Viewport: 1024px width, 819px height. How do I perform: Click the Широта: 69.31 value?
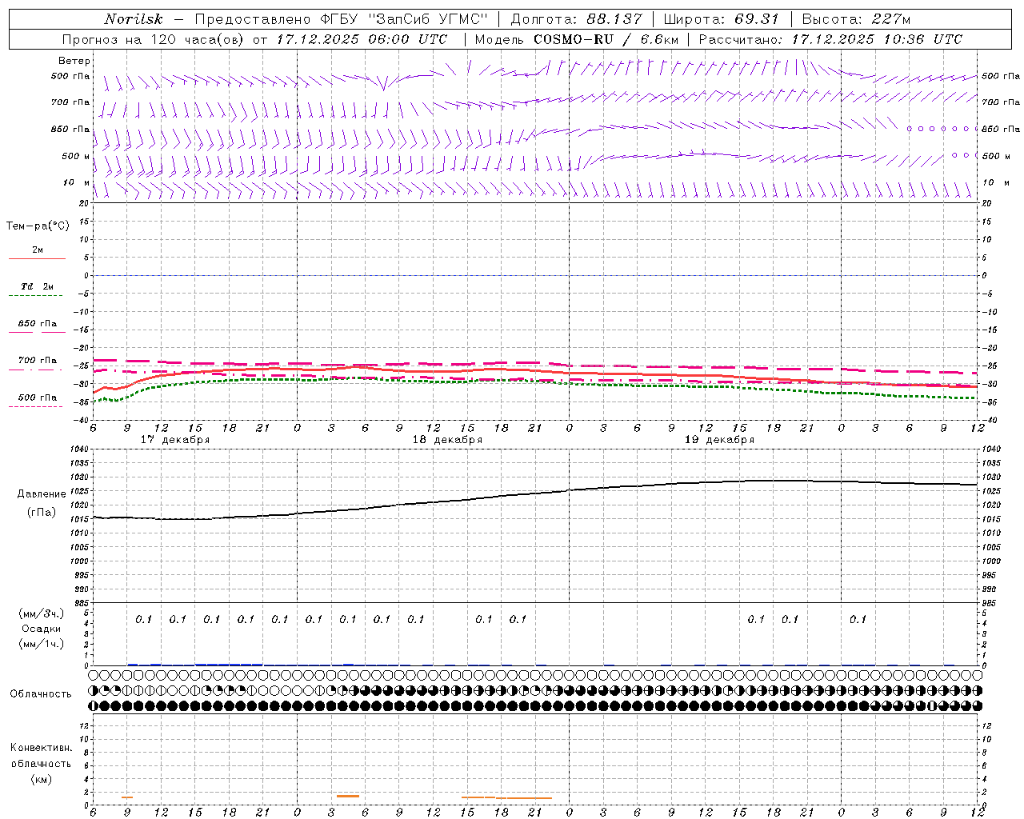click(721, 19)
